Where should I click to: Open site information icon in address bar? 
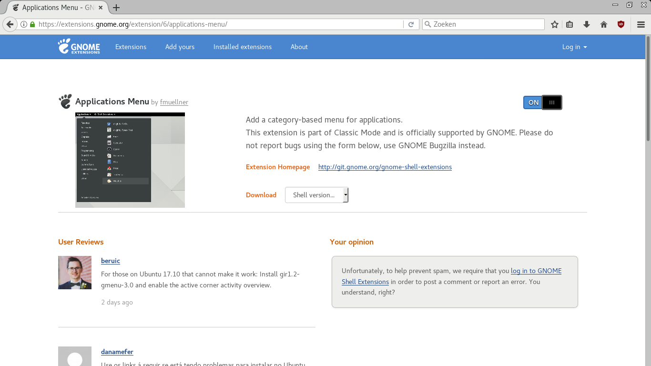[x=24, y=24]
